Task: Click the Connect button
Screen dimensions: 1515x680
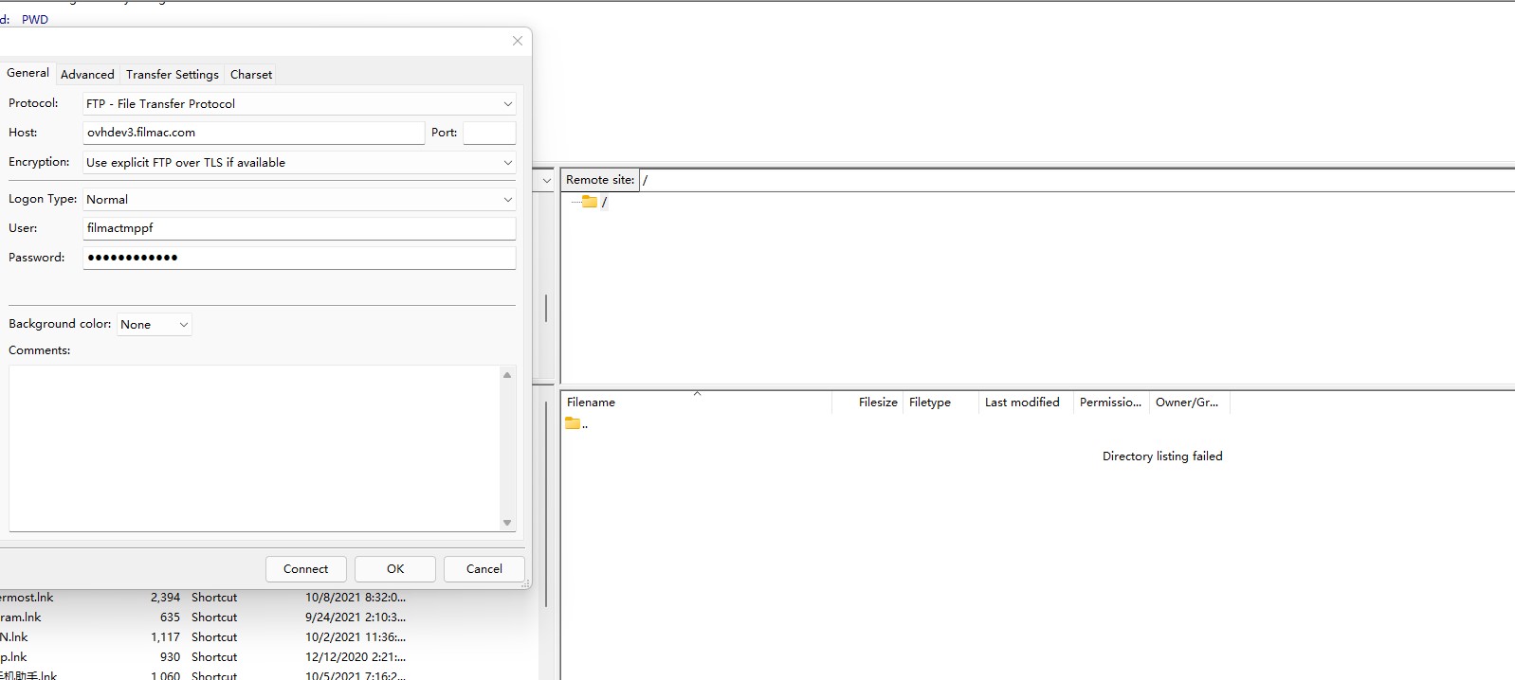Action: [x=305, y=569]
